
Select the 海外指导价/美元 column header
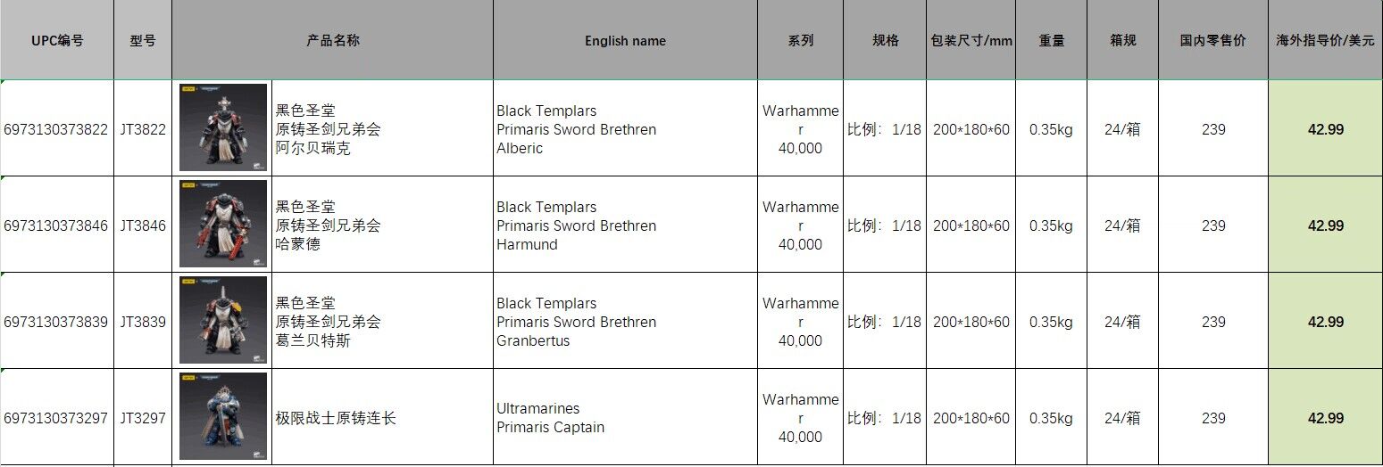click(x=1325, y=40)
